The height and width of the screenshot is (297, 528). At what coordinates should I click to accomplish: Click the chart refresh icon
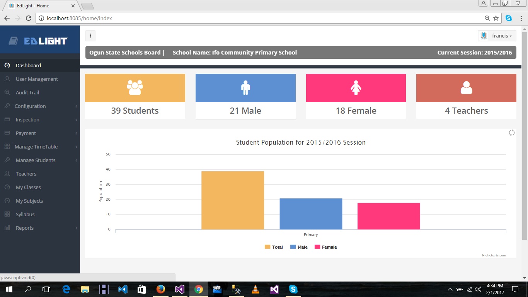pyautogui.click(x=511, y=133)
